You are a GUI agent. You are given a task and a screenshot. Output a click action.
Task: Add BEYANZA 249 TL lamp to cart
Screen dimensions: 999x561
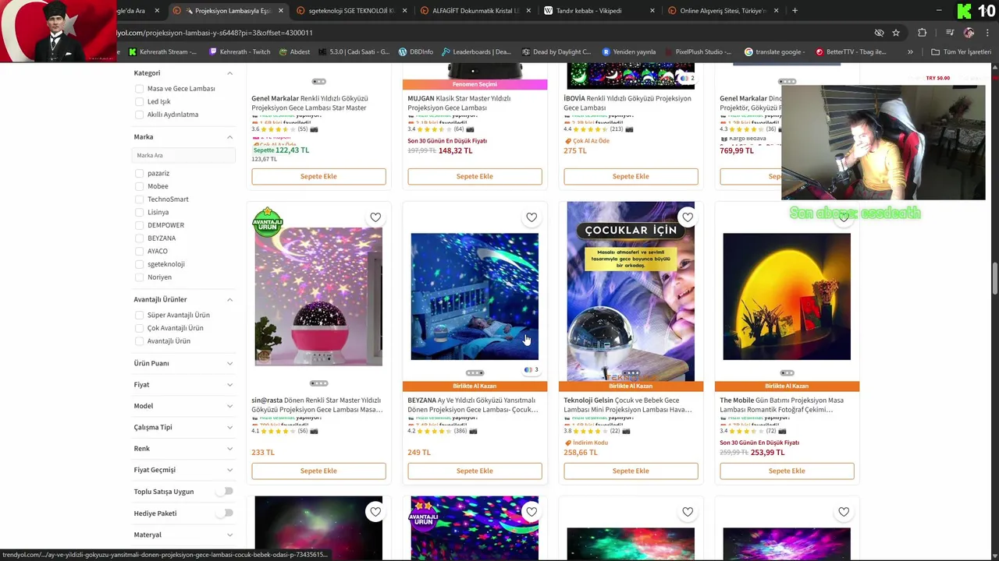point(475,471)
